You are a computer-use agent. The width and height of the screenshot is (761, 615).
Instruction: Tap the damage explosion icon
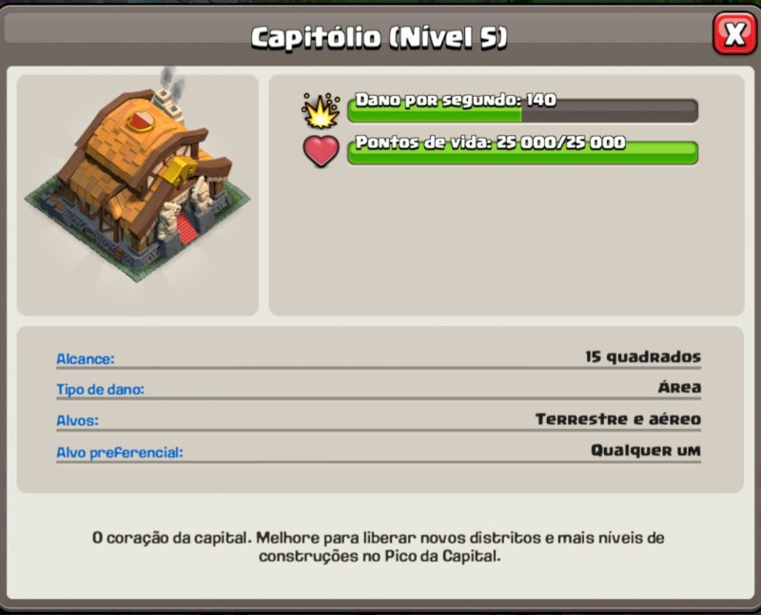tap(321, 110)
